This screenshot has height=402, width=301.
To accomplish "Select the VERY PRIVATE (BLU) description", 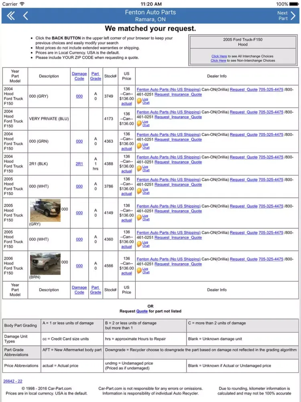I will (49, 119).
